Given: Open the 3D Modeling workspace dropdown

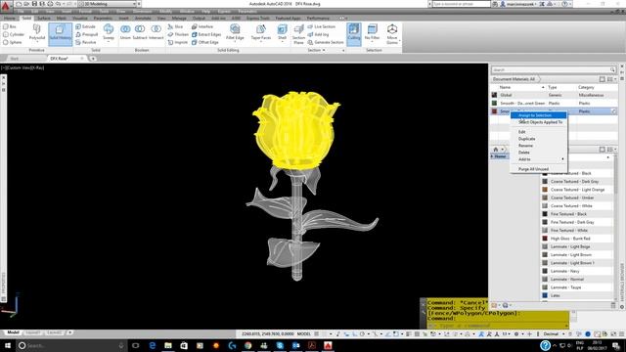Looking at the screenshot, I should (108, 4).
